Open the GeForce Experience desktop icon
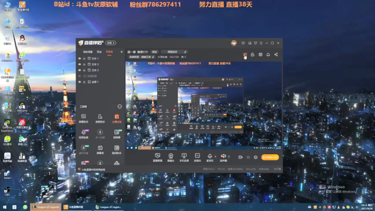The image size is (375, 211). click(x=7, y=126)
